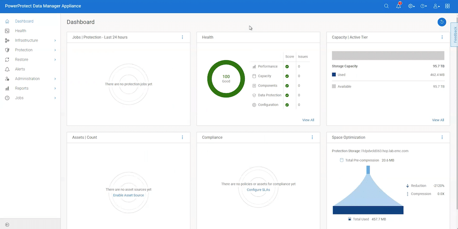Click the Configure SLAs link
This screenshot has height=229, width=458.
258,190
